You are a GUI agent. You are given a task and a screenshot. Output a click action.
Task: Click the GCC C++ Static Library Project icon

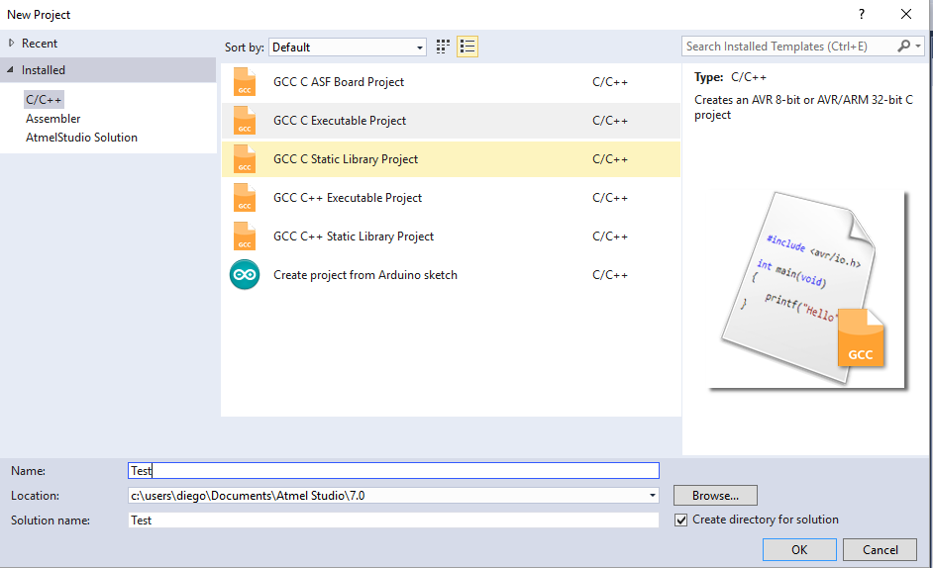click(245, 237)
